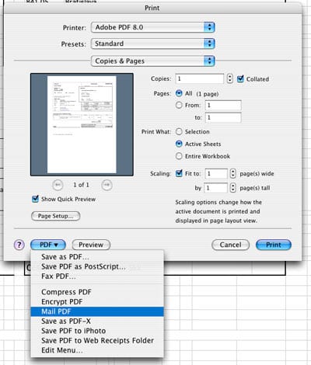Go to previous preview page arrow
The height and width of the screenshot is (365, 311).
pos(58,185)
